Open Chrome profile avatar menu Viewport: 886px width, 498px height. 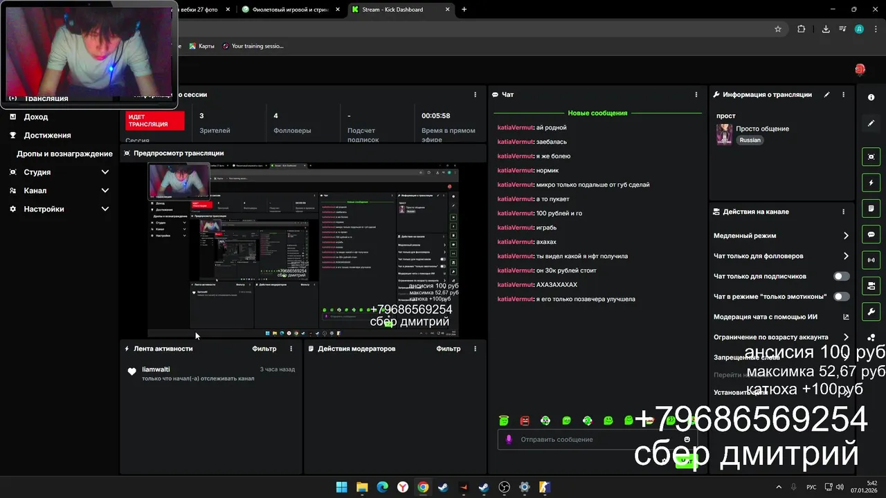pos(859,29)
